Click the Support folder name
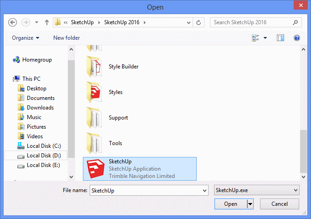The width and height of the screenshot is (311, 219). tap(118, 118)
